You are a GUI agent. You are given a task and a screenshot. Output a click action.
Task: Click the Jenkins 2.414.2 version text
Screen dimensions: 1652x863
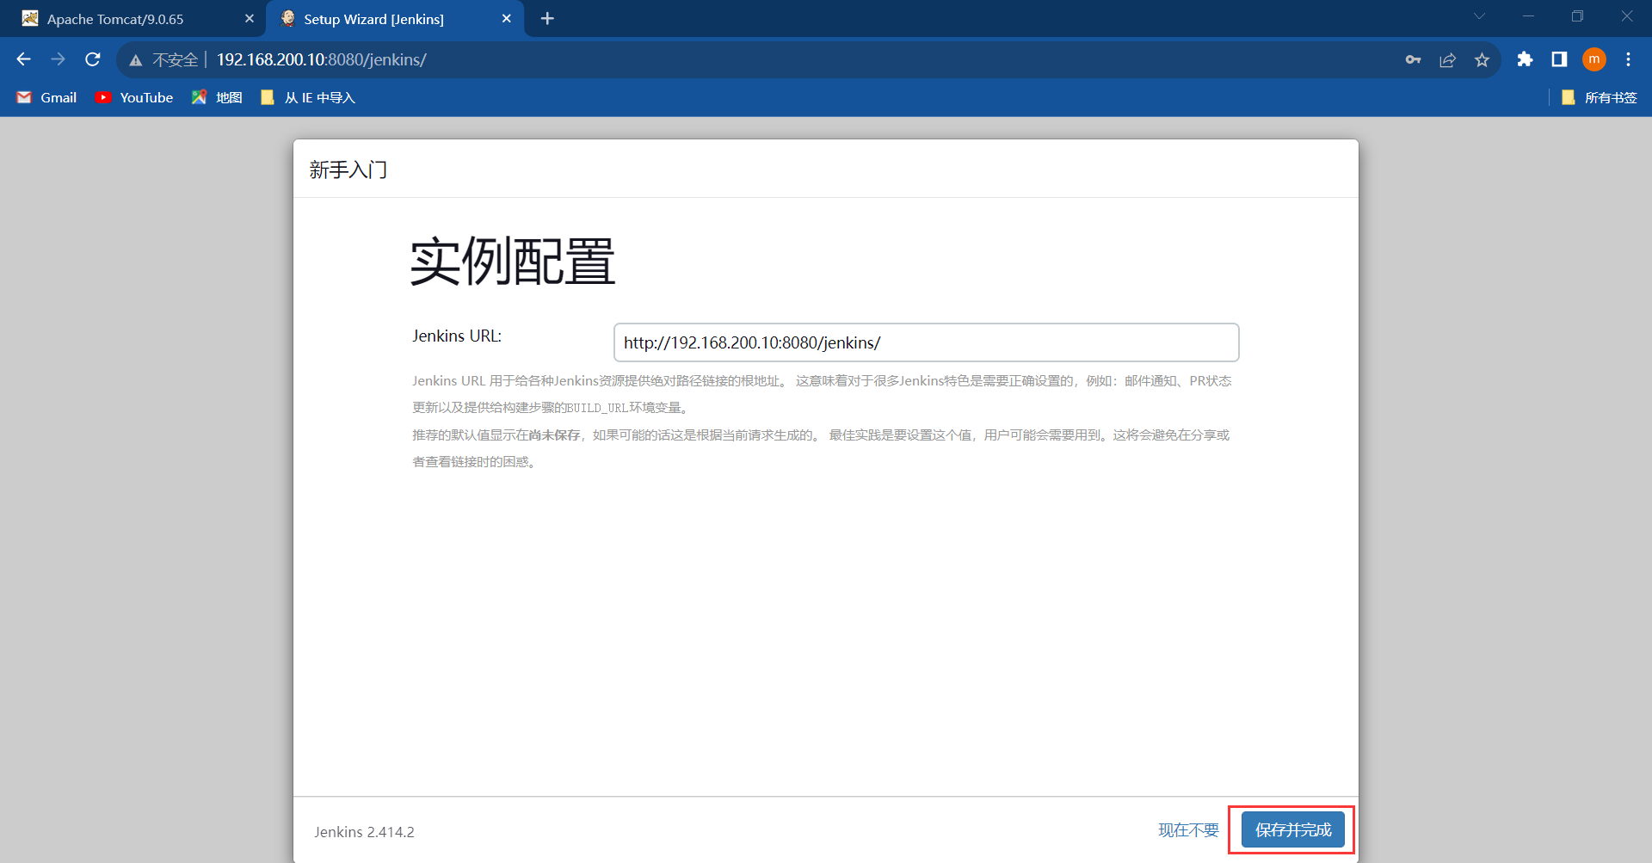364,832
